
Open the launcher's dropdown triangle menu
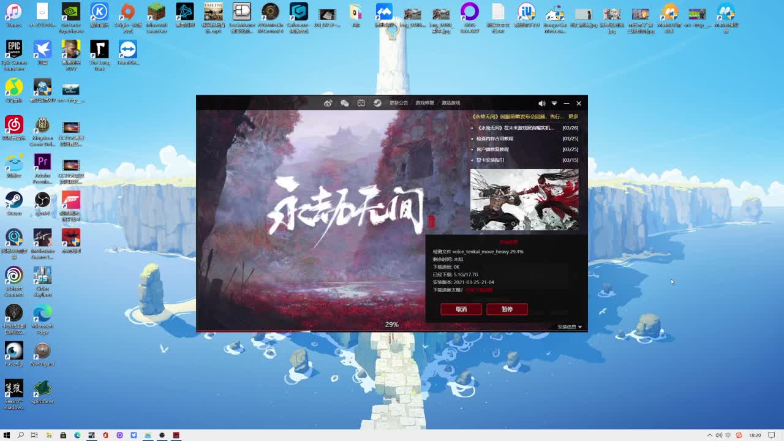click(x=554, y=104)
